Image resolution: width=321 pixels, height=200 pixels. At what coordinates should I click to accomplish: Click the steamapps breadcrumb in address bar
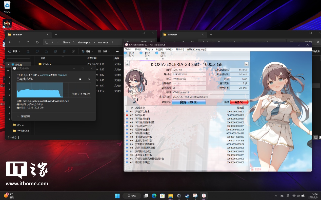[x=84, y=42]
